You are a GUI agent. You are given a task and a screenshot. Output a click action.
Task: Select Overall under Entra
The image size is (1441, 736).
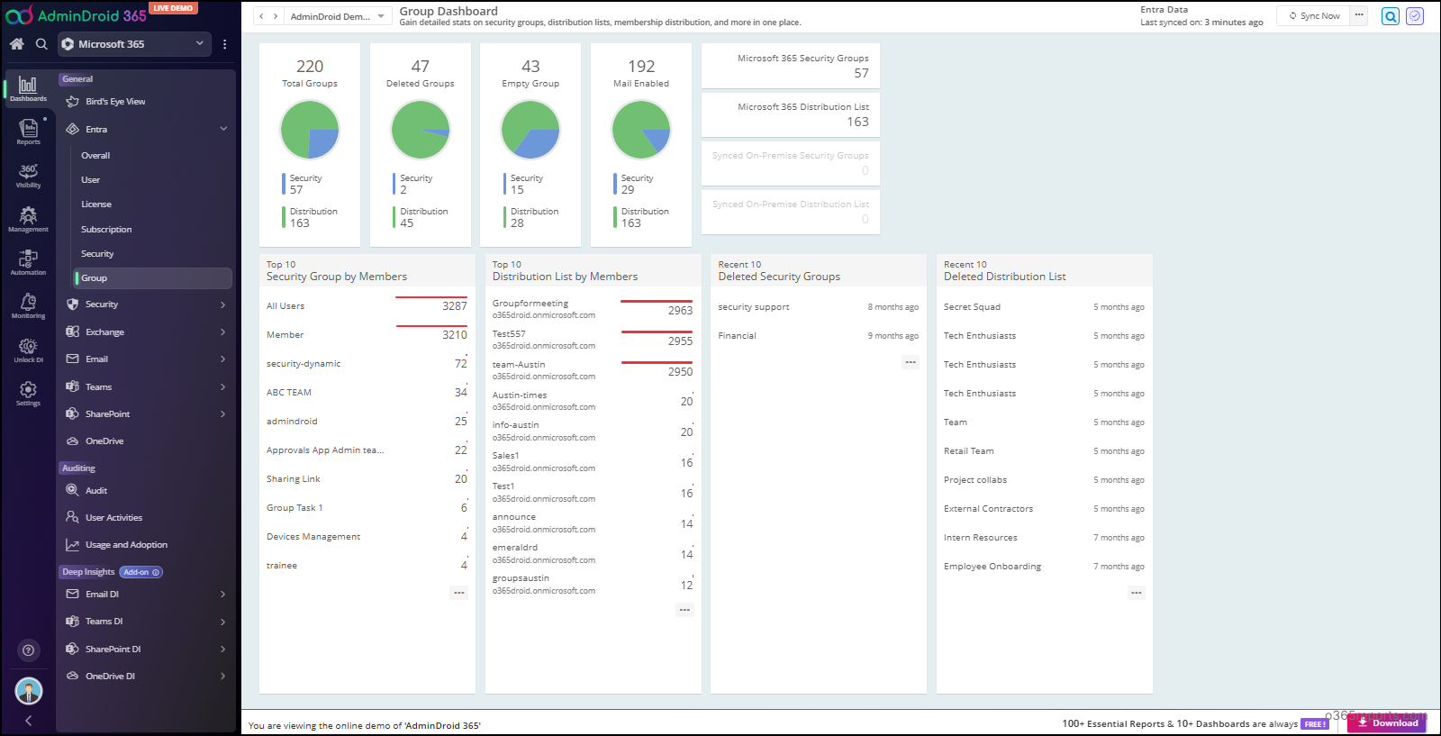tap(95, 156)
